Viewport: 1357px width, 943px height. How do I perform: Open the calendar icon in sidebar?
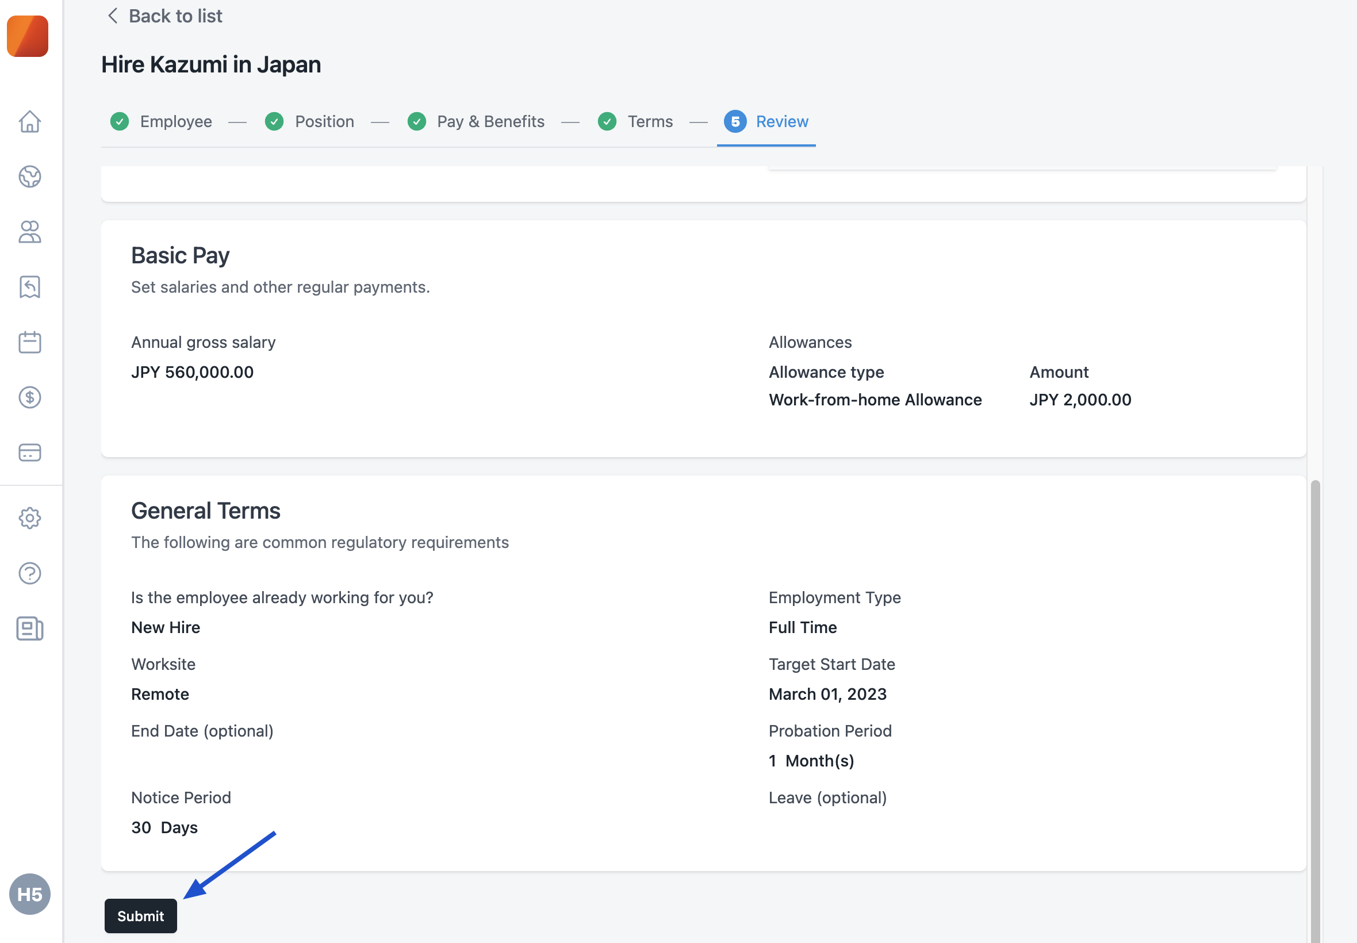[29, 342]
